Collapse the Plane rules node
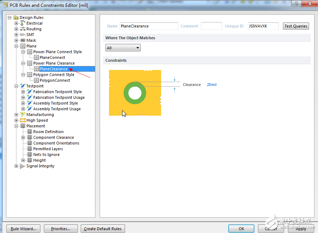The width and height of the screenshot is (318, 233). tap(16, 46)
